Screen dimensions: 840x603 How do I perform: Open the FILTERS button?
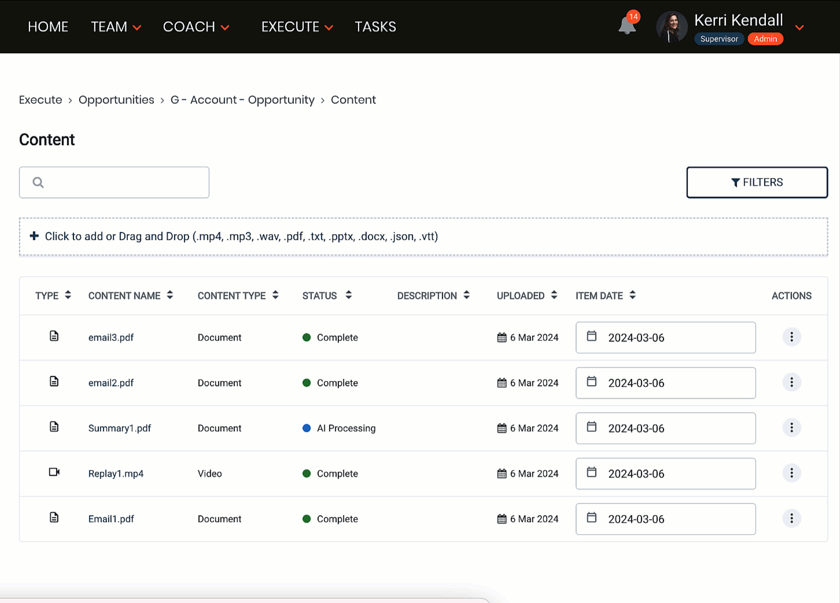757,183
